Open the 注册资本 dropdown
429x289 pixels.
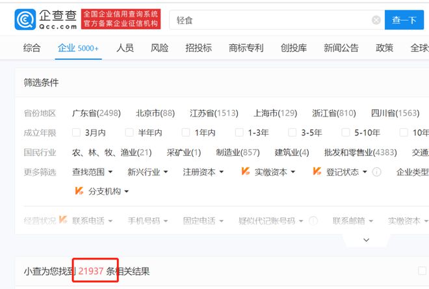pyautogui.click(x=203, y=172)
